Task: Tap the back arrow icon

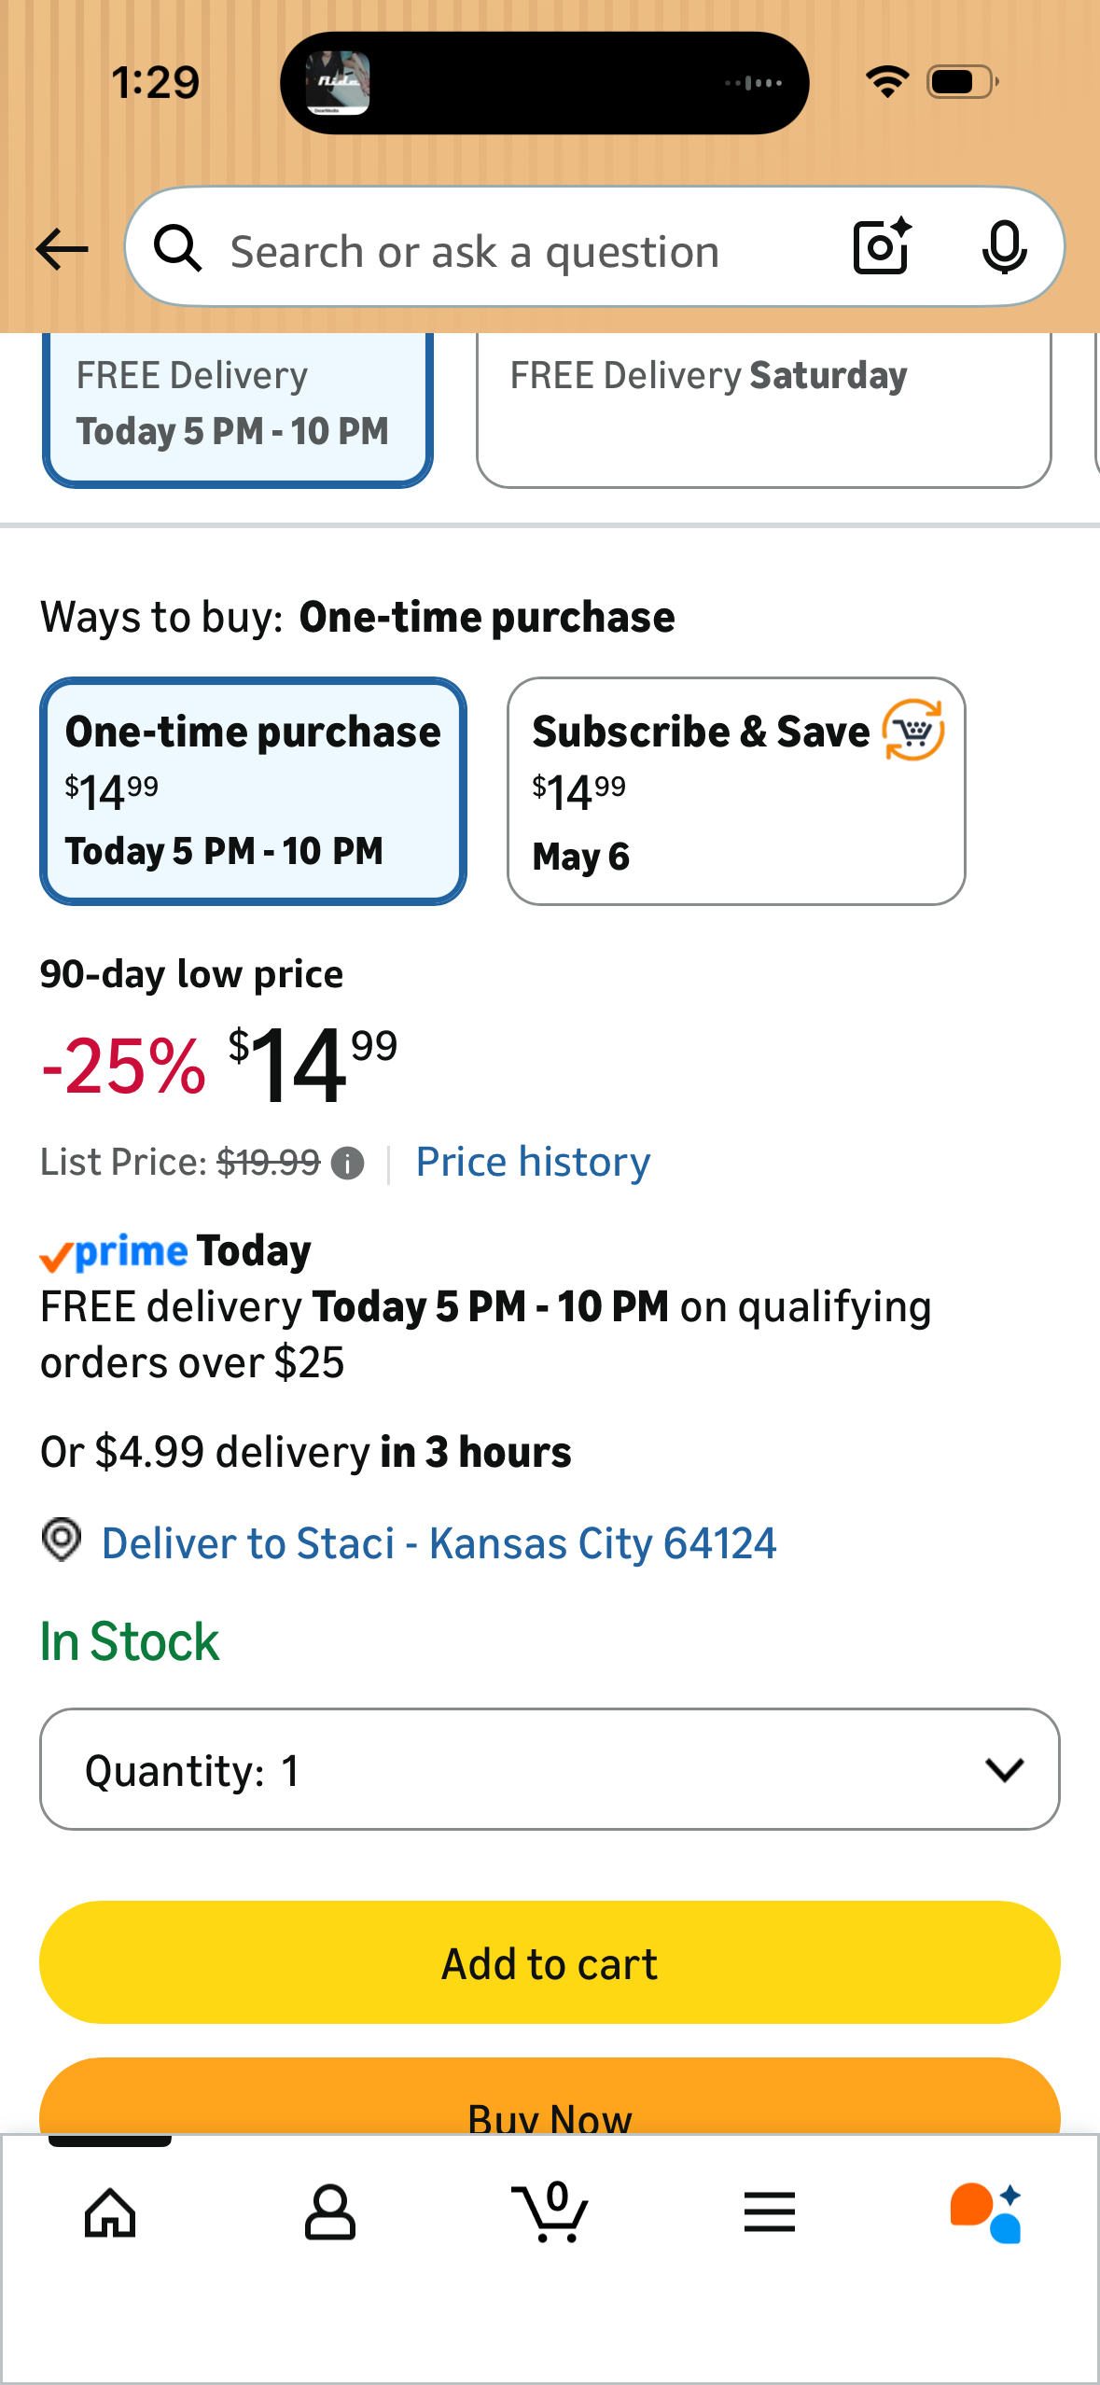Action: coord(62,250)
